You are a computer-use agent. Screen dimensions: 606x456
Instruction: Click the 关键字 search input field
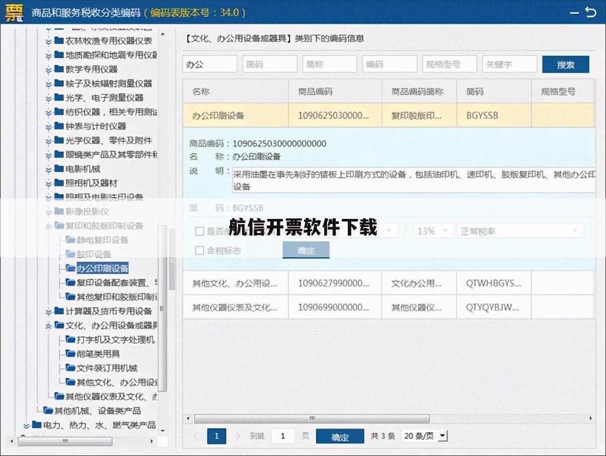pos(510,64)
